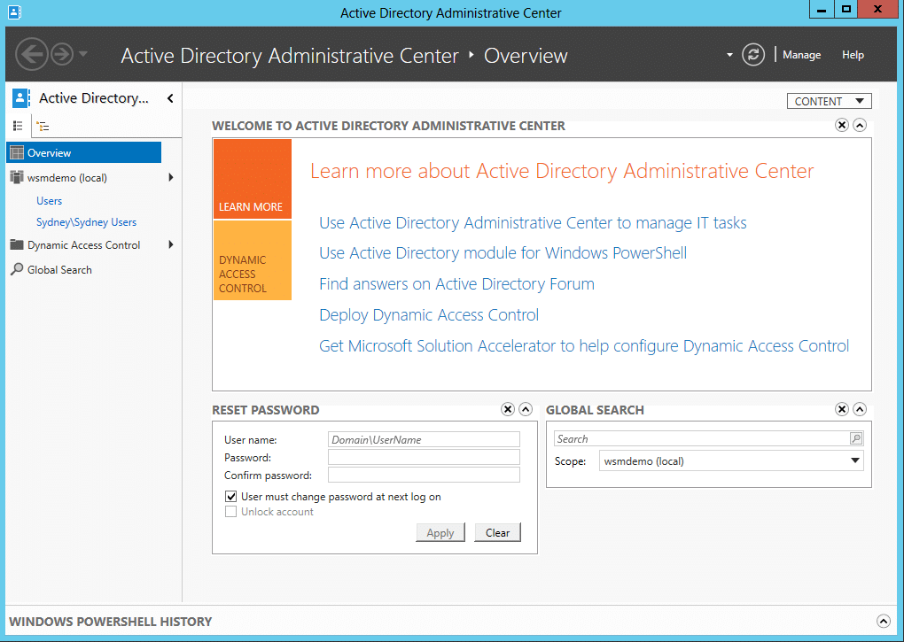The height and width of the screenshot is (642, 904).
Task: Uncheck User must change password at next log on
Action: tap(231, 496)
